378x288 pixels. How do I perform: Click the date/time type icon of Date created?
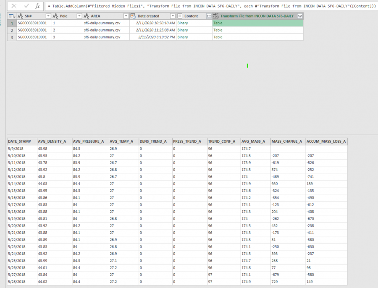(x=133, y=16)
